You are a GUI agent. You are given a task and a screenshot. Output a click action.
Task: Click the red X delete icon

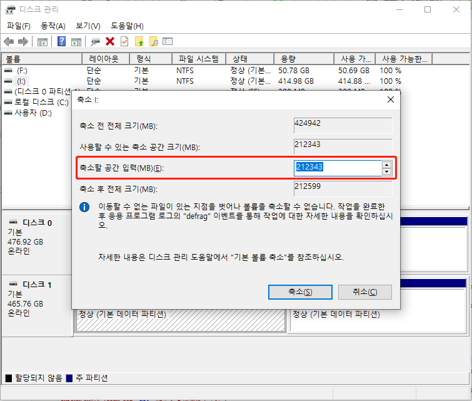[110, 42]
